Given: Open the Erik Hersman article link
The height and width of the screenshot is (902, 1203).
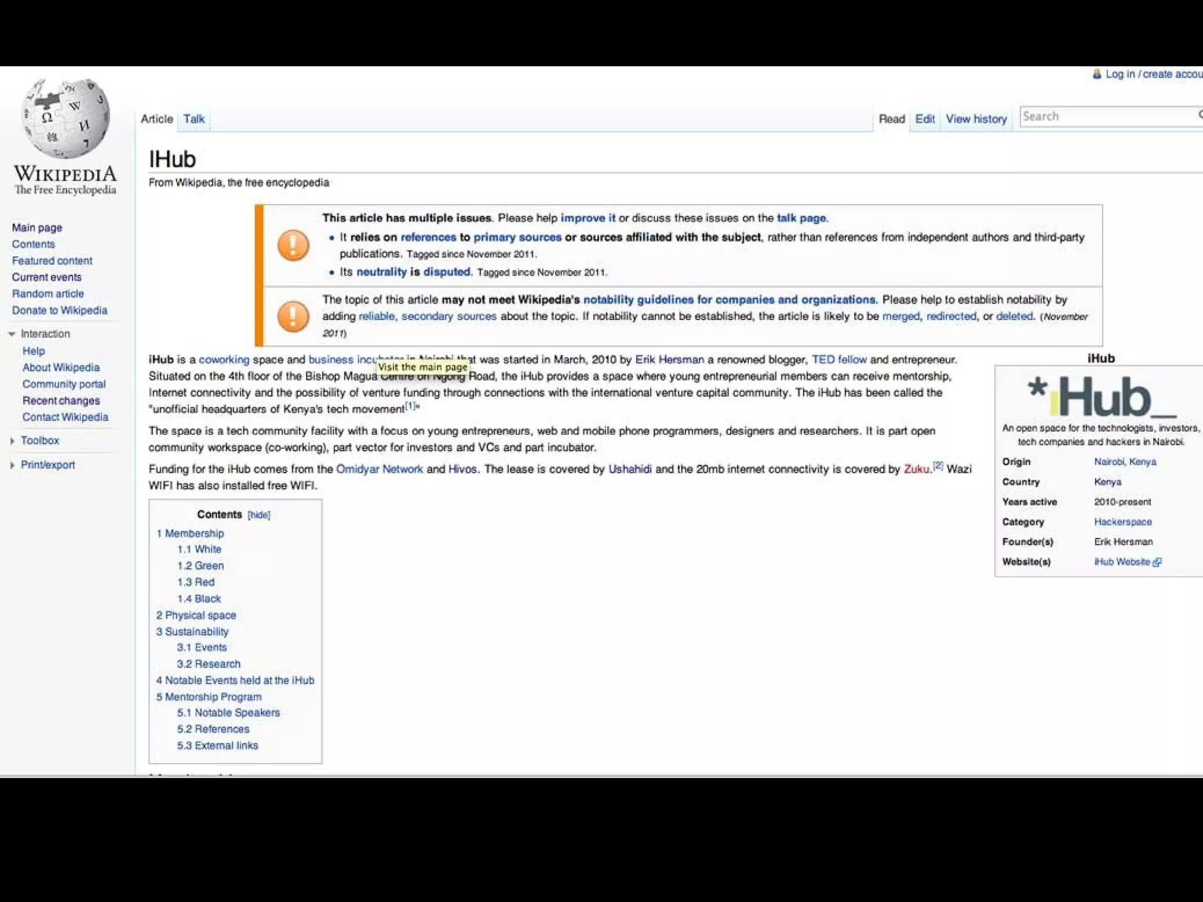Looking at the screenshot, I should (x=669, y=359).
